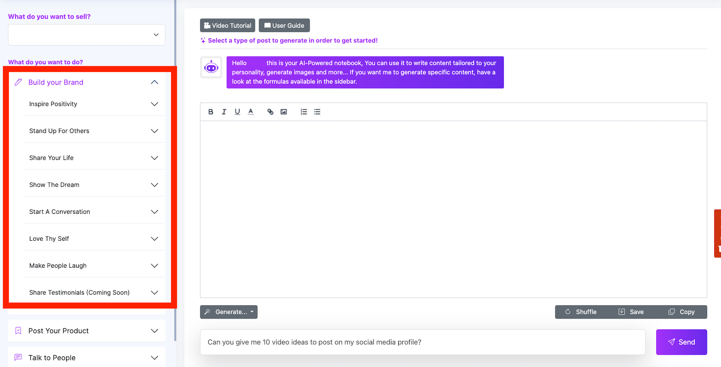Image resolution: width=721 pixels, height=367 pixels.
Task: Open the Video Tutorial button
Action: 228,25
